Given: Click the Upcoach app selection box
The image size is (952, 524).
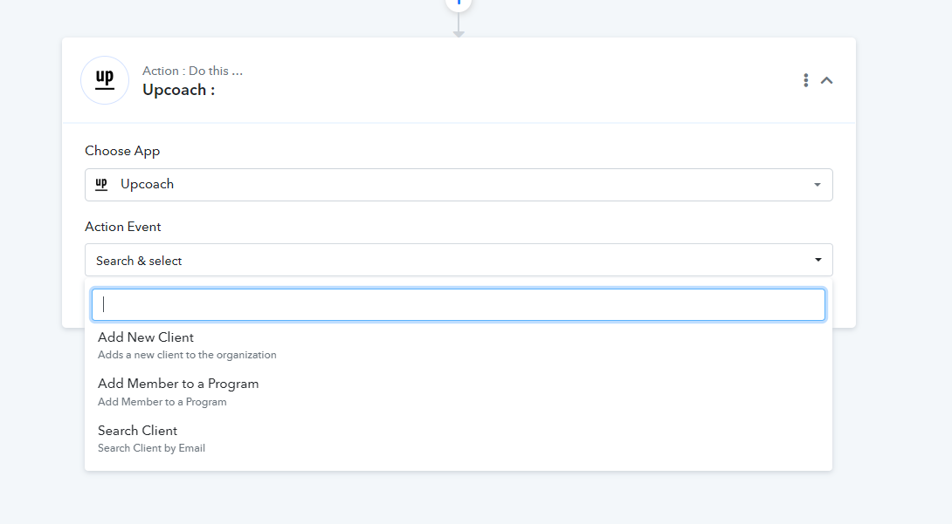Looking at the screenshot, I should coord(459,185).
